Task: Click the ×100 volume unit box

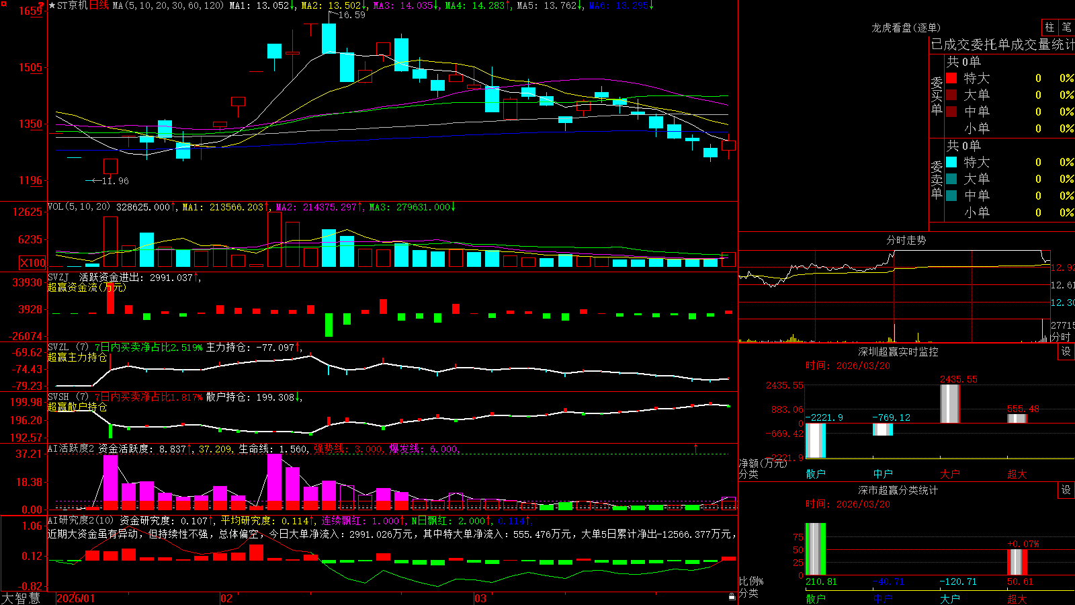Action: (x=32, y=263)
